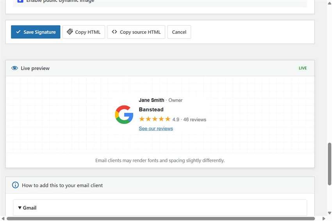332x221 pixels.
Task: Click the Save Signature button
Action: [36, 32]
